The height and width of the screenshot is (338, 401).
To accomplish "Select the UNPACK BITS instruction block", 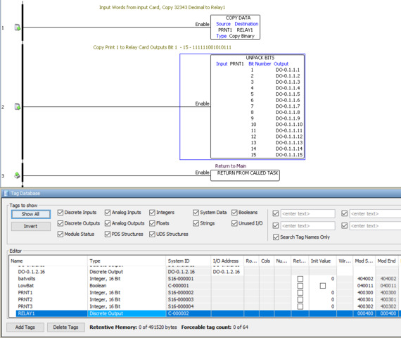I will point(257,106).
